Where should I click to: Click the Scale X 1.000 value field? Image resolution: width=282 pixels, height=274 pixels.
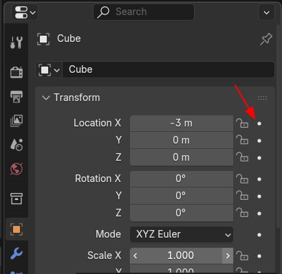181,255
